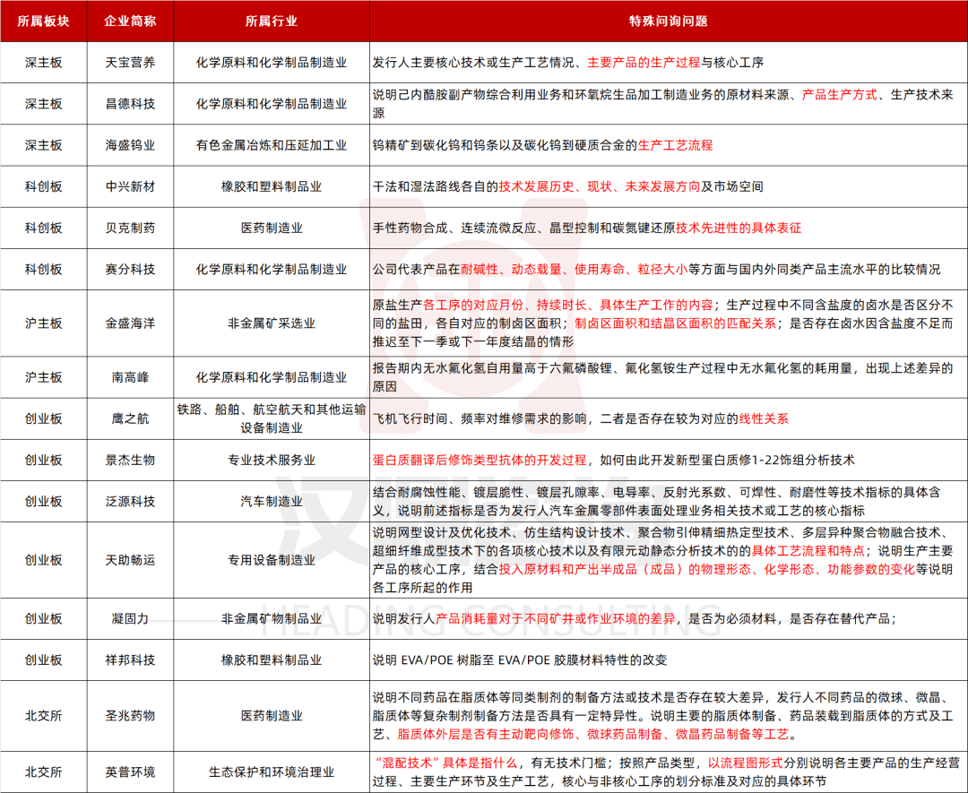968x793 pixels.
Task: Click industry 生态保护和环境治理业
Action: pyautogui.click(x=272, y=772)
